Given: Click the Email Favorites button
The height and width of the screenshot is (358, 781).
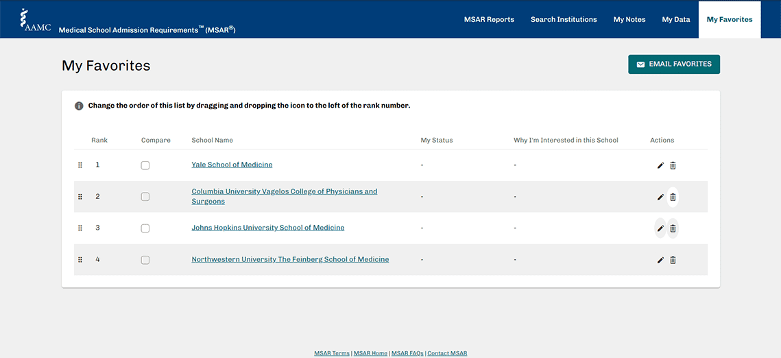Looking at the screenshot, I should coord(674,64).
